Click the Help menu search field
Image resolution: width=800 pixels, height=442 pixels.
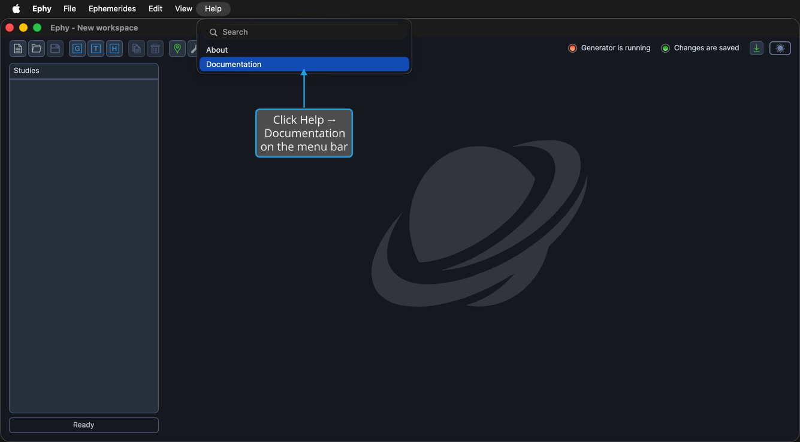(x=304, y=32)
